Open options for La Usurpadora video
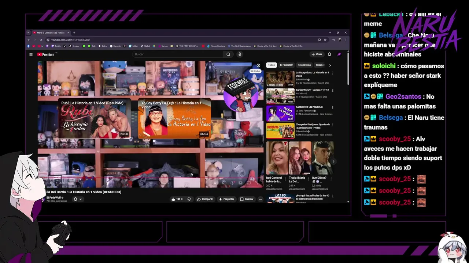 pyautogui.click(x=333, y=73)
